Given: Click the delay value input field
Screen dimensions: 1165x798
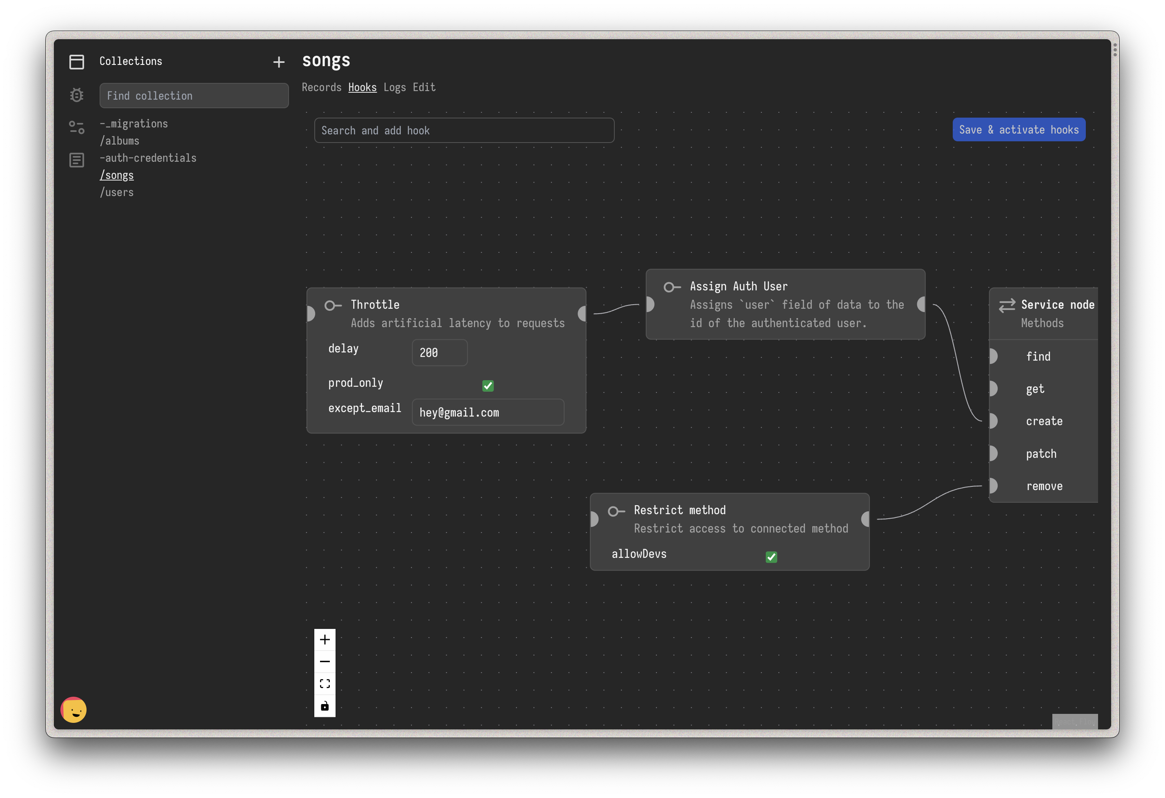Looking at the screenshot, I should pyautogui.click(x=439, y=352).
